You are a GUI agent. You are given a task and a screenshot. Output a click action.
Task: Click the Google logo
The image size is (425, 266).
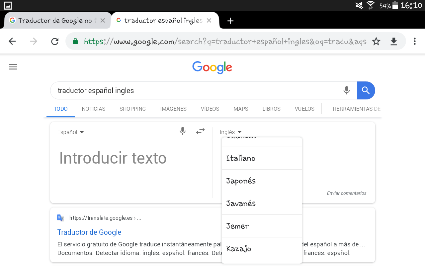212,67
